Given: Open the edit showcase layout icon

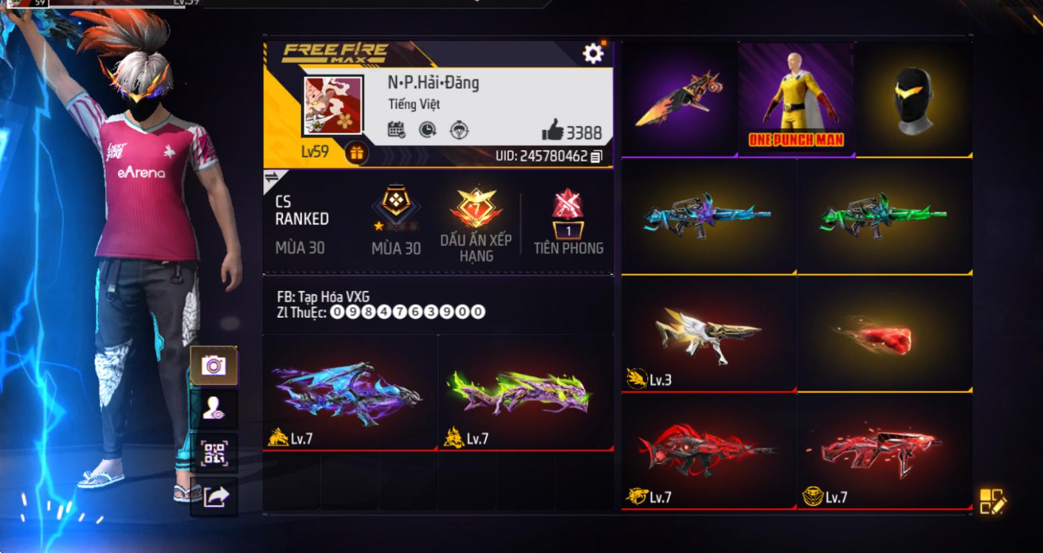Looking at the screenshot, I should pos(992,501).
